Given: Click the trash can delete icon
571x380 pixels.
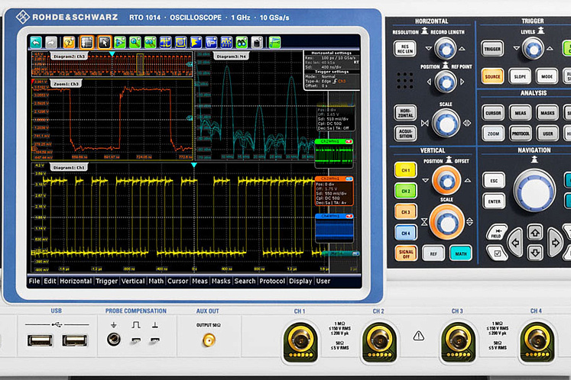Looking at the screenshot, I should coord(258,42).
